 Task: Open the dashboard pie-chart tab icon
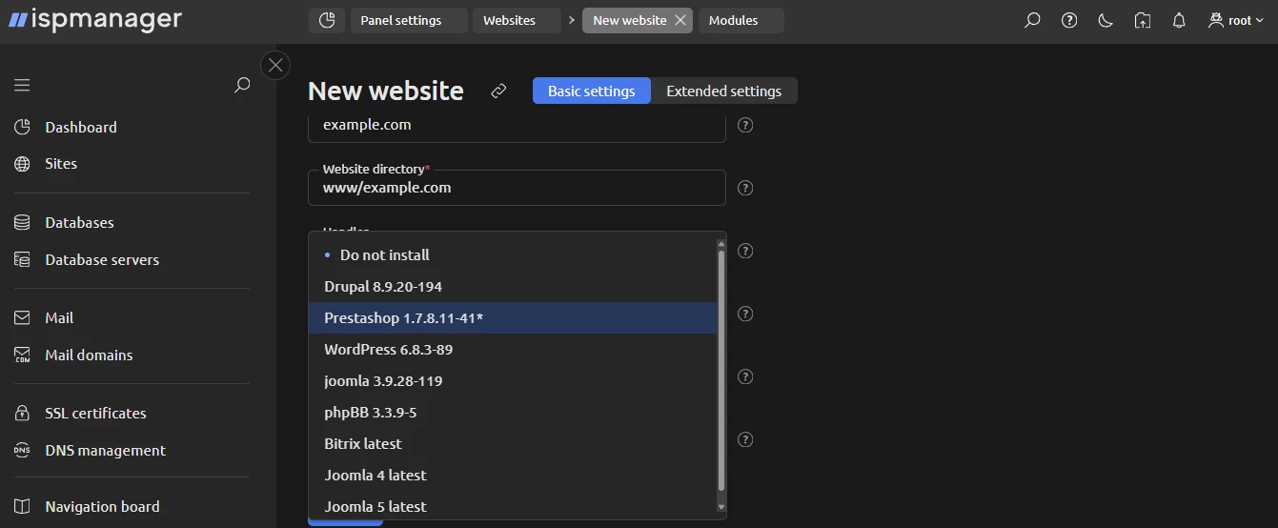coord(327,20)
